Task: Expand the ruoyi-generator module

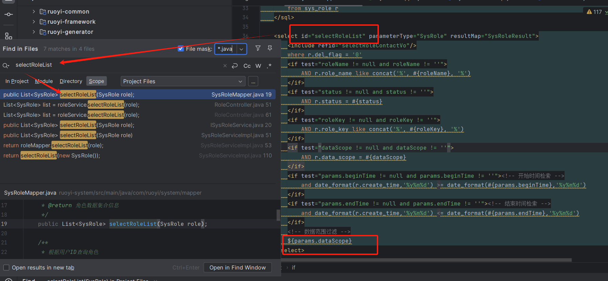Action: click(x=34, y=32)
